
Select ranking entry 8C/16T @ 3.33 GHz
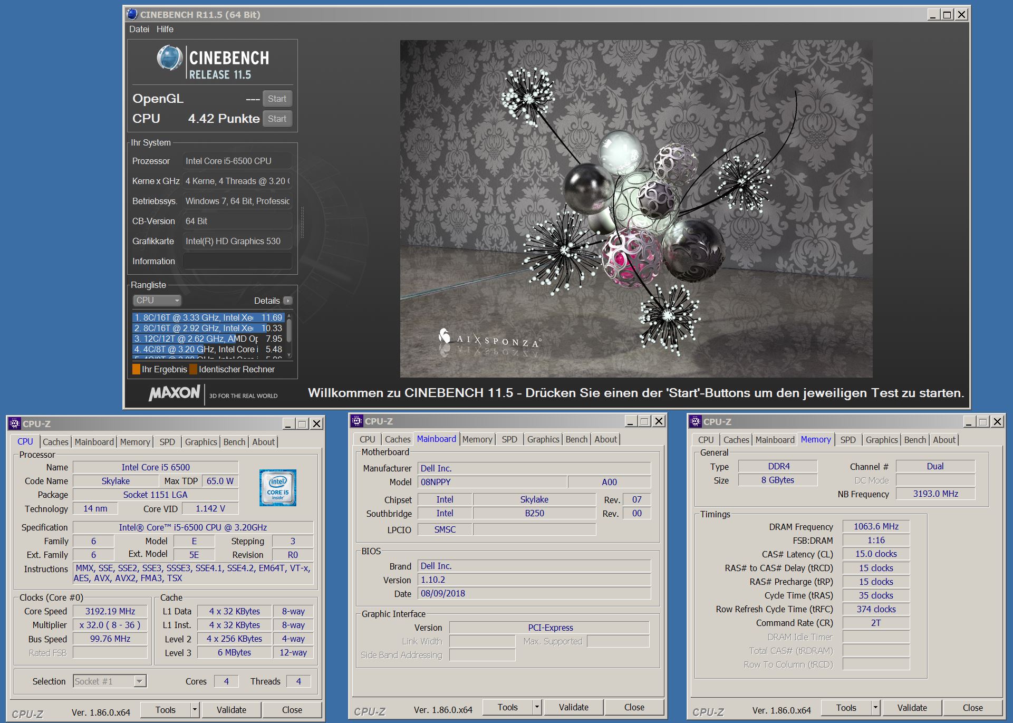click(208, 317)
